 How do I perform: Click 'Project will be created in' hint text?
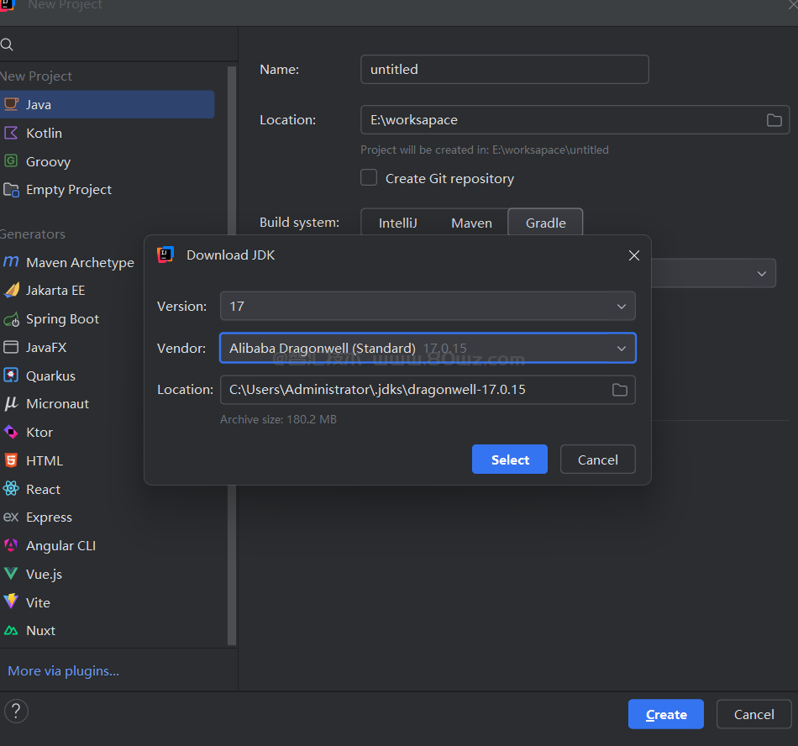click(485, 150)
